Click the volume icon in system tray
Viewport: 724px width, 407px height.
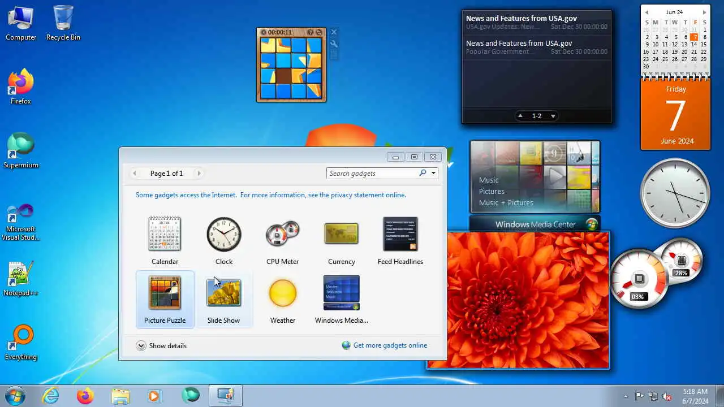pyautogui.click(x=667, y=396)
